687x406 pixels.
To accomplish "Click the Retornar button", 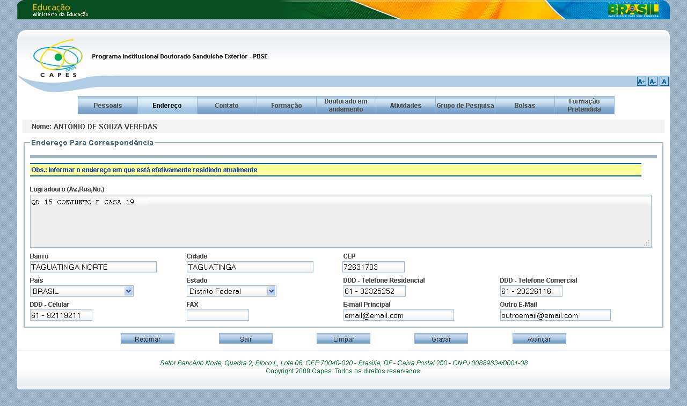I will [148, 339].
